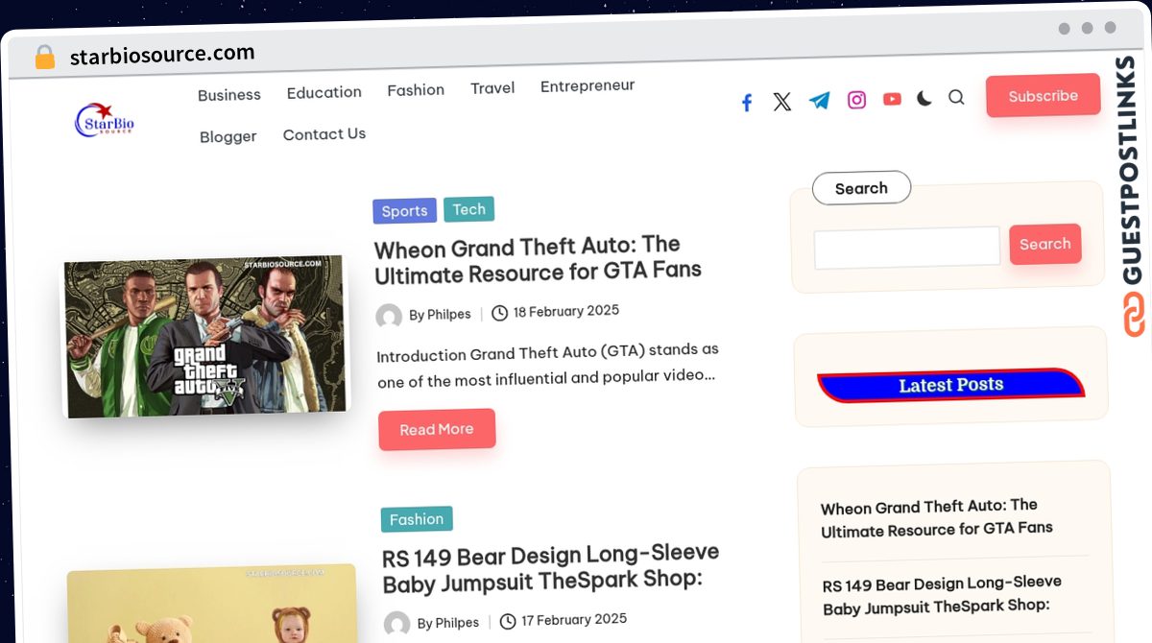
Task: Open the Blogger menu item
Action: [x=228, y=136]
